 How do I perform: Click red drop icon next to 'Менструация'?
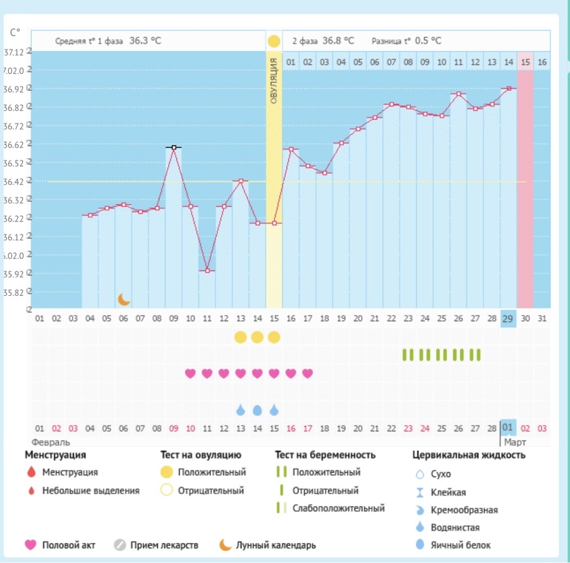[x=30, y=472]
